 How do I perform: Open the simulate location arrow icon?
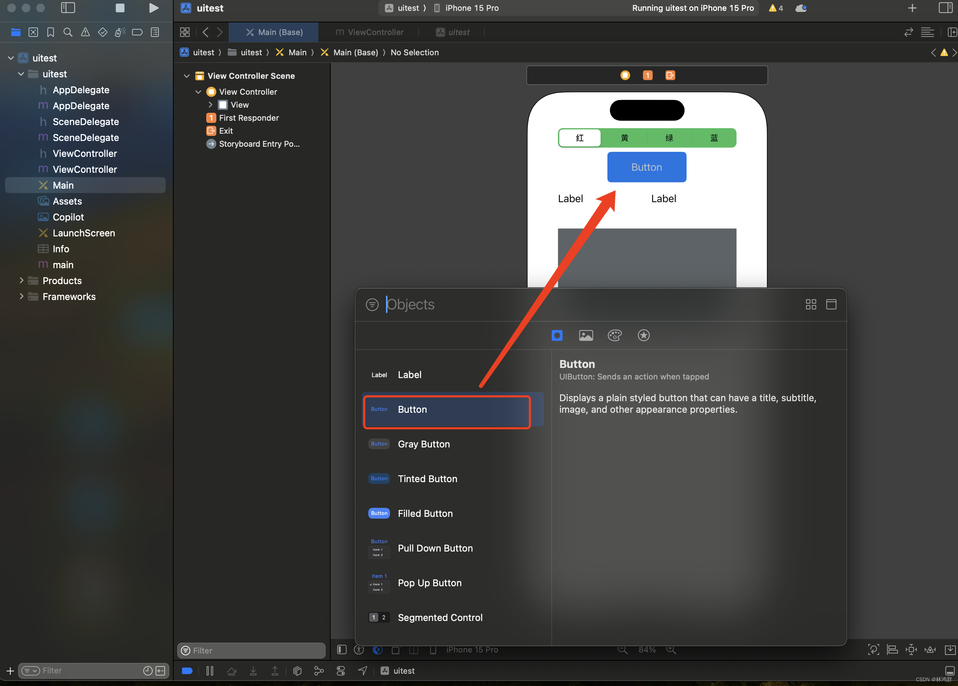pos(363,671)
